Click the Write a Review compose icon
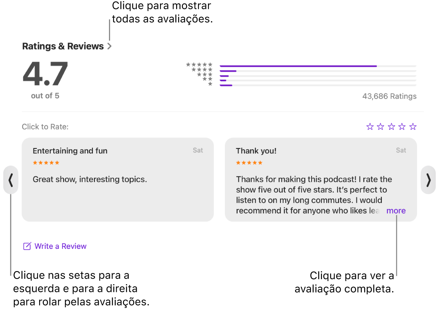439x311 pixels. tap(27, 246)
